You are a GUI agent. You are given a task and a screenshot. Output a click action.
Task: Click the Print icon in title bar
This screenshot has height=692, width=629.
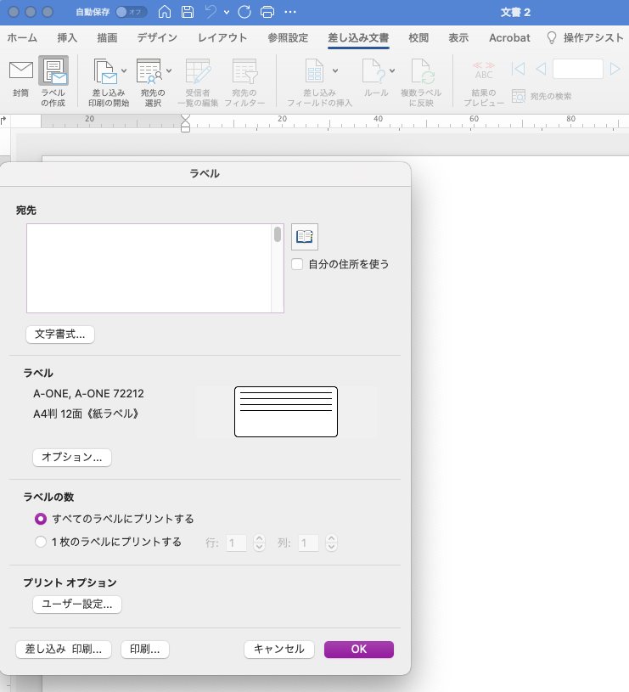point(267,12)
